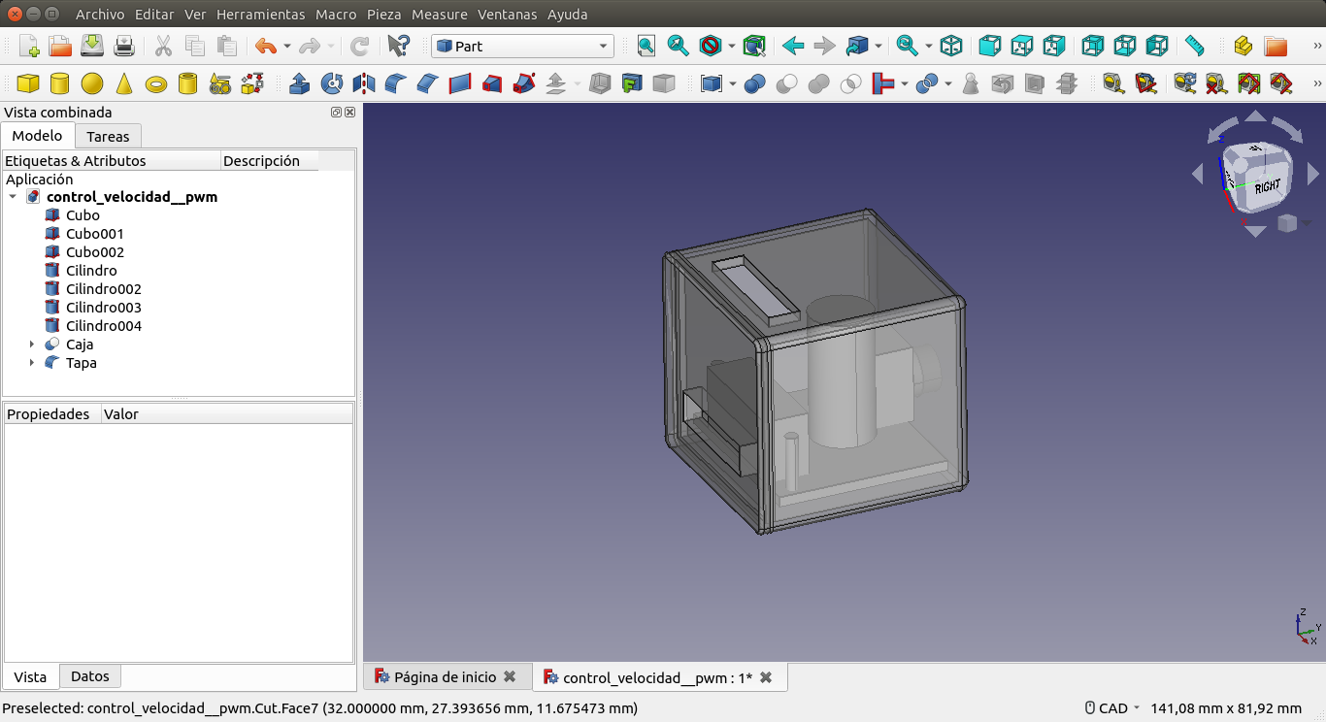Screen dimensions: 1326x722
Task: Create a torus primitive
Action: (x=155, y=84)
